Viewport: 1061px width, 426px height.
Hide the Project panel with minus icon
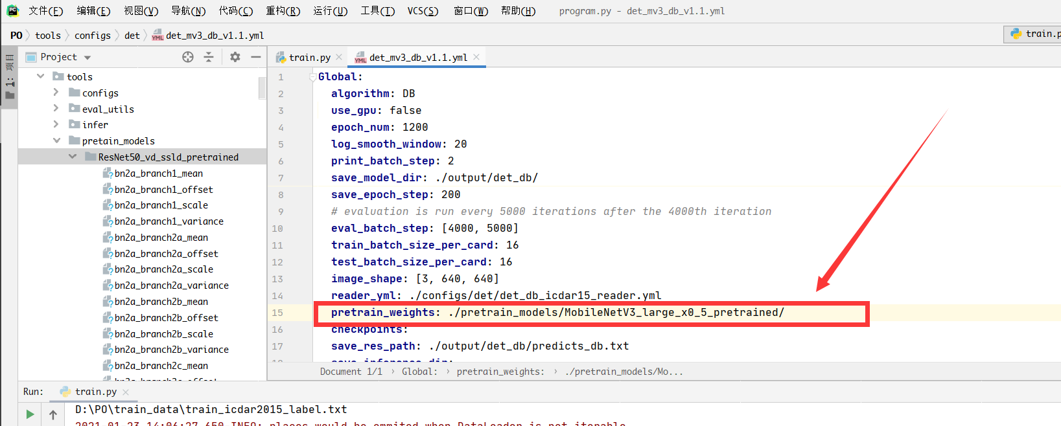(256, 57)
